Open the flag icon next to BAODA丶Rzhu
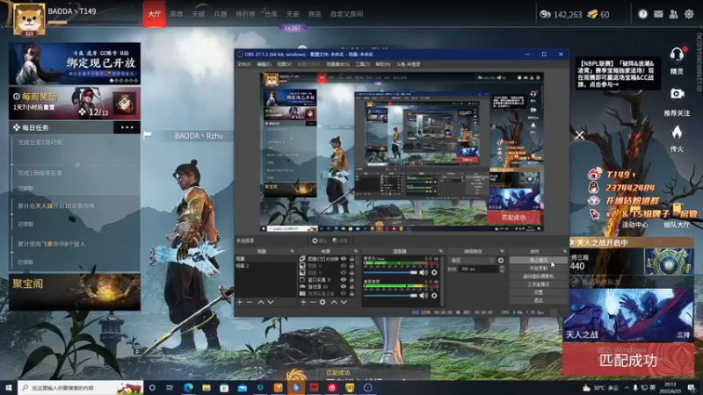This screenshot has width=703, height=395. click(147, 135)
